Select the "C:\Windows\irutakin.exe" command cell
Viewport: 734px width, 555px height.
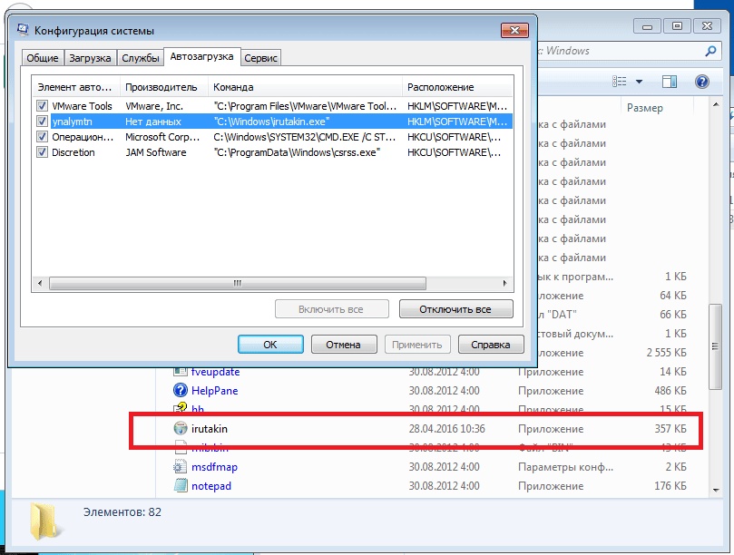pyautogui.click(x=271, y=122)
